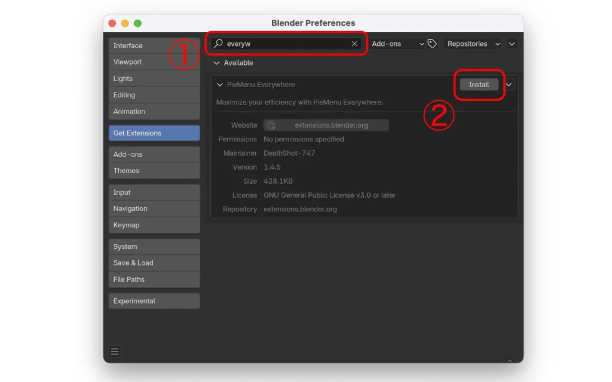Image resolution: width=612 pixels, height=382 pixels.
Task: Click the maintainer name DeathShot-747
Action: pyautogui.click(x=289, y=153)
